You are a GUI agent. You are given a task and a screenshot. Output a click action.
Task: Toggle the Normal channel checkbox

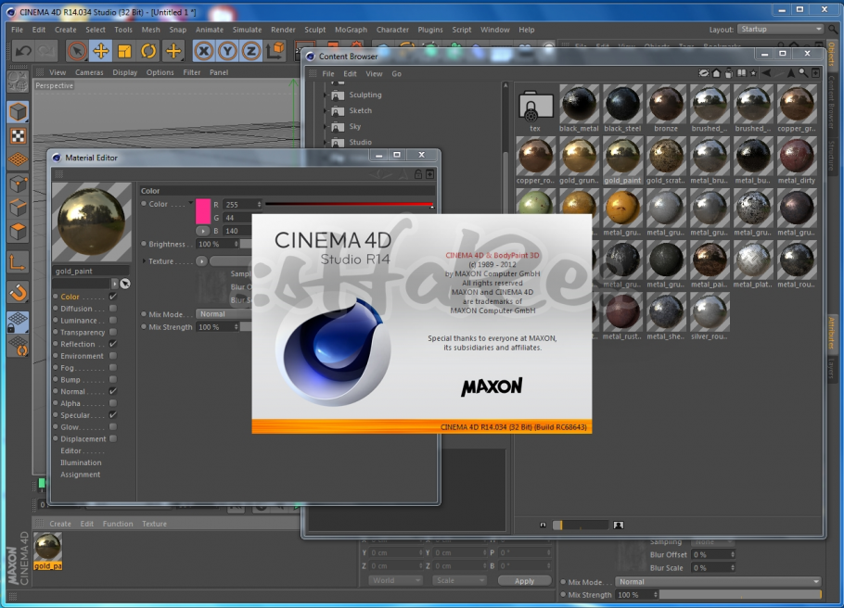(113, 391)
